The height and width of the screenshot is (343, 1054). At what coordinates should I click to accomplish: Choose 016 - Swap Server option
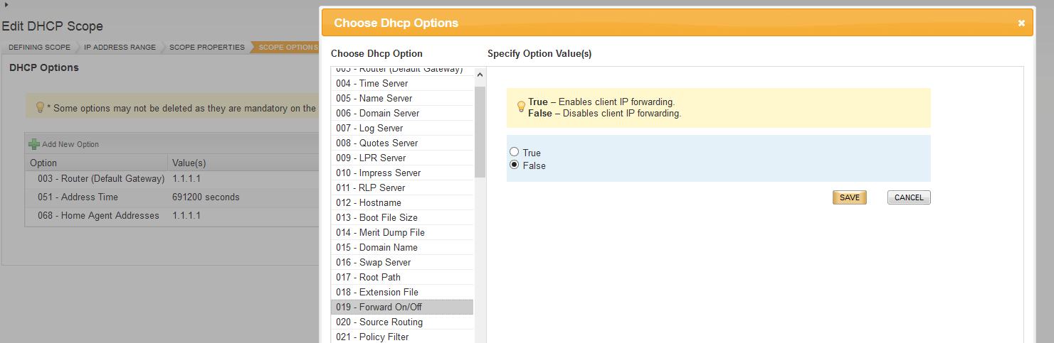(402, 262)
